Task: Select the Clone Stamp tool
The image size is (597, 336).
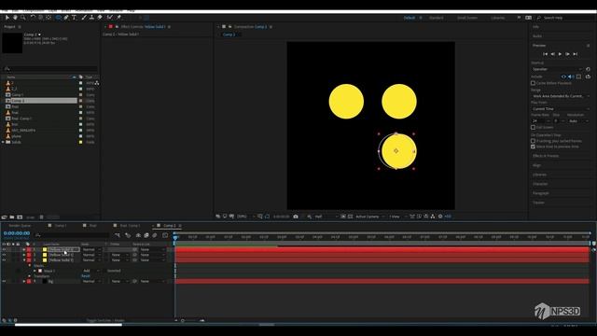Action: point(91,18)
